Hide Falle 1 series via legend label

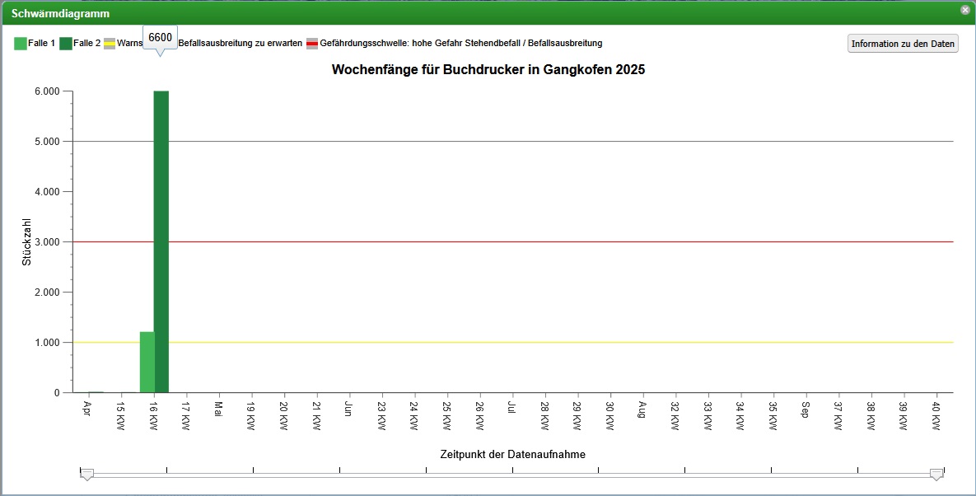click(41, 44)
